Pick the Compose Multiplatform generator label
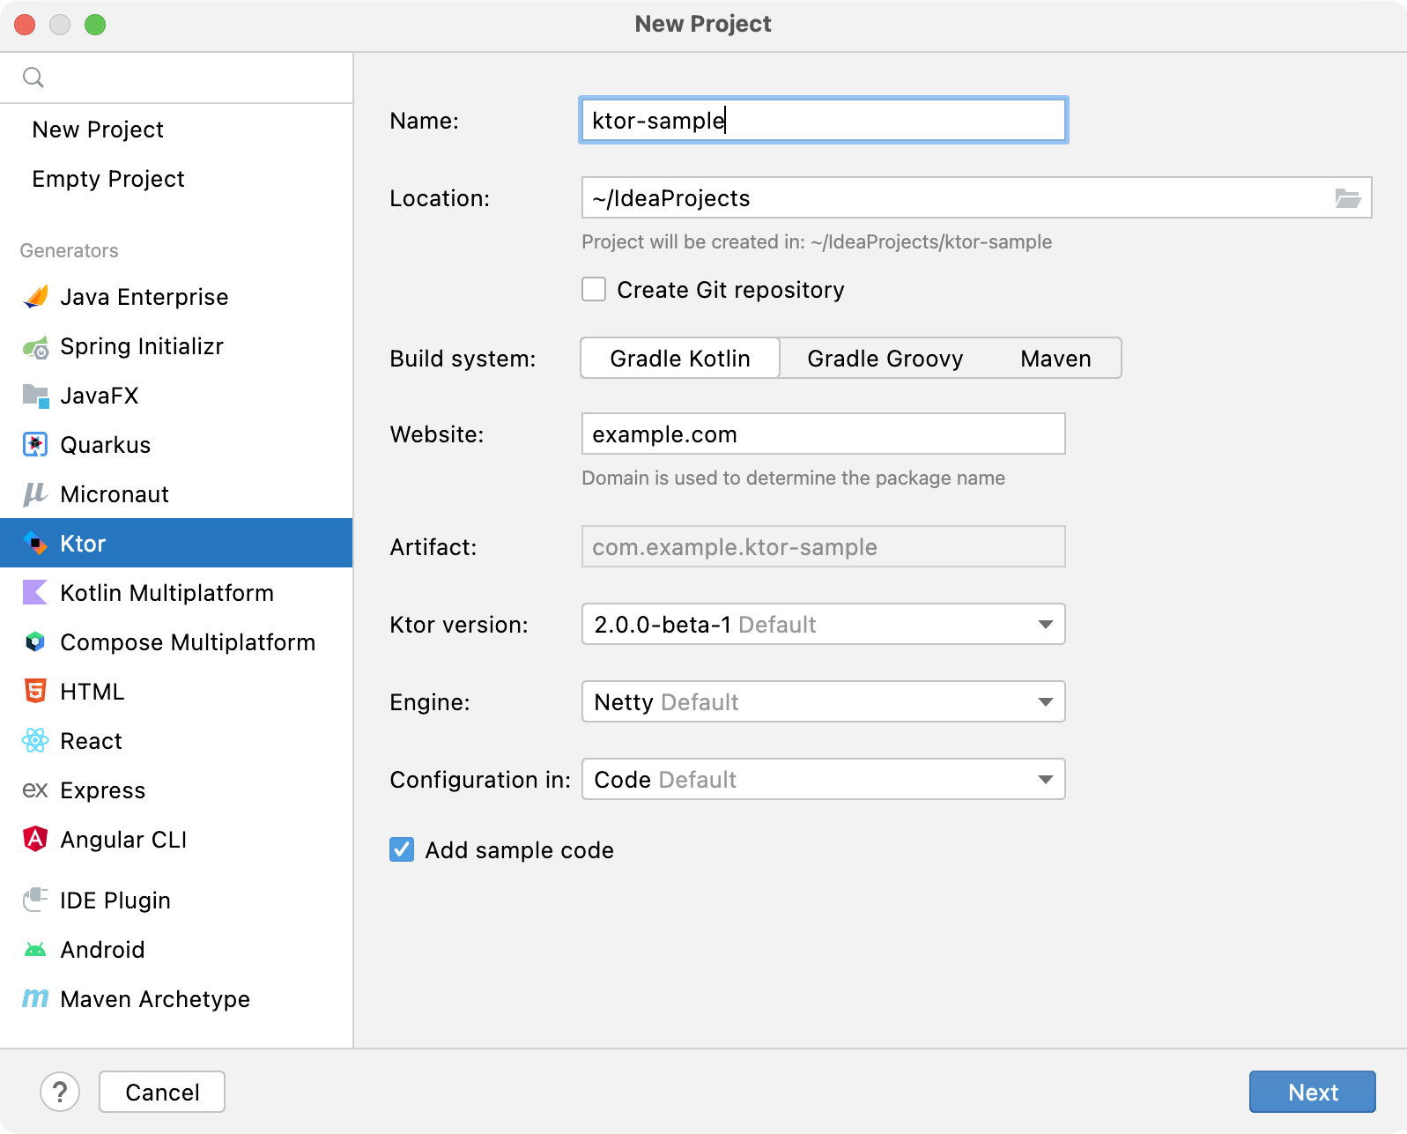 click(x=188, y=642)
